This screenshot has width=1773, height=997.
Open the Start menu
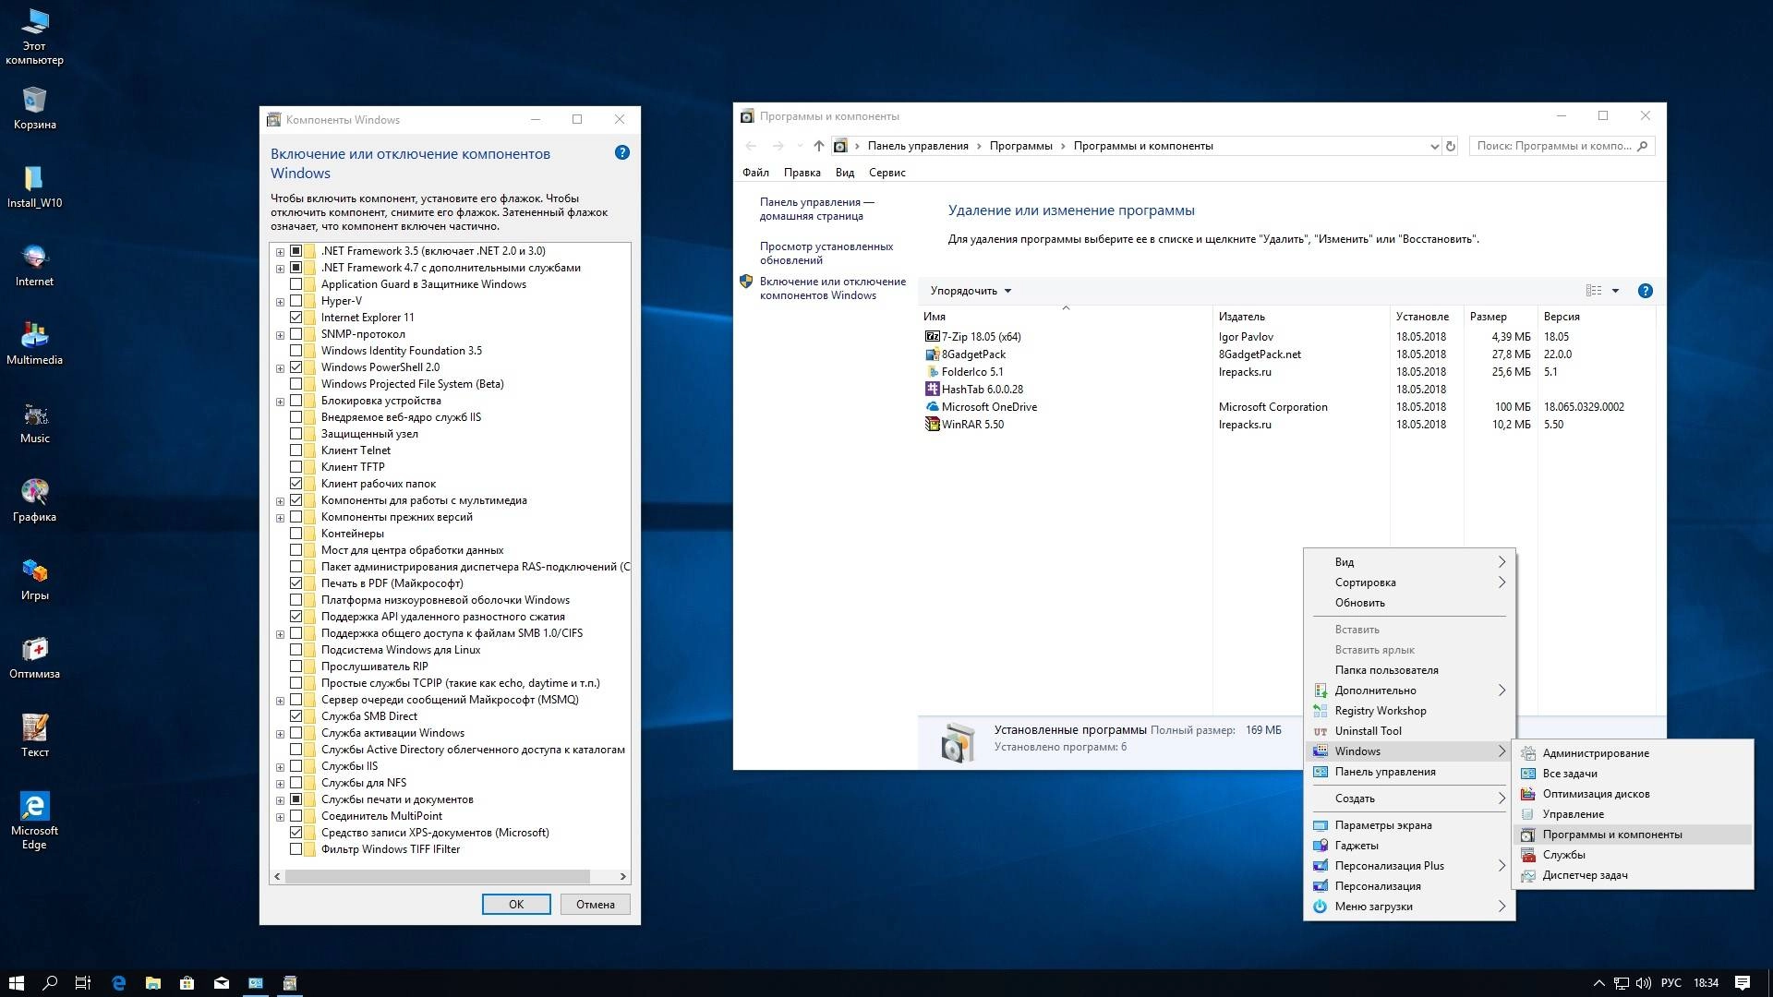click(17, 983)
